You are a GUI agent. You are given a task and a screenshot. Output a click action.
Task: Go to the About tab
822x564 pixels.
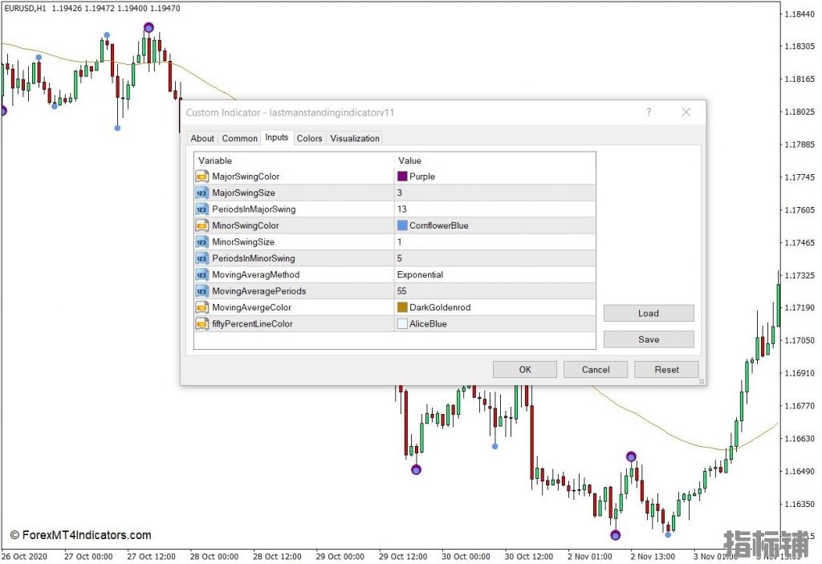coord(202,139)
